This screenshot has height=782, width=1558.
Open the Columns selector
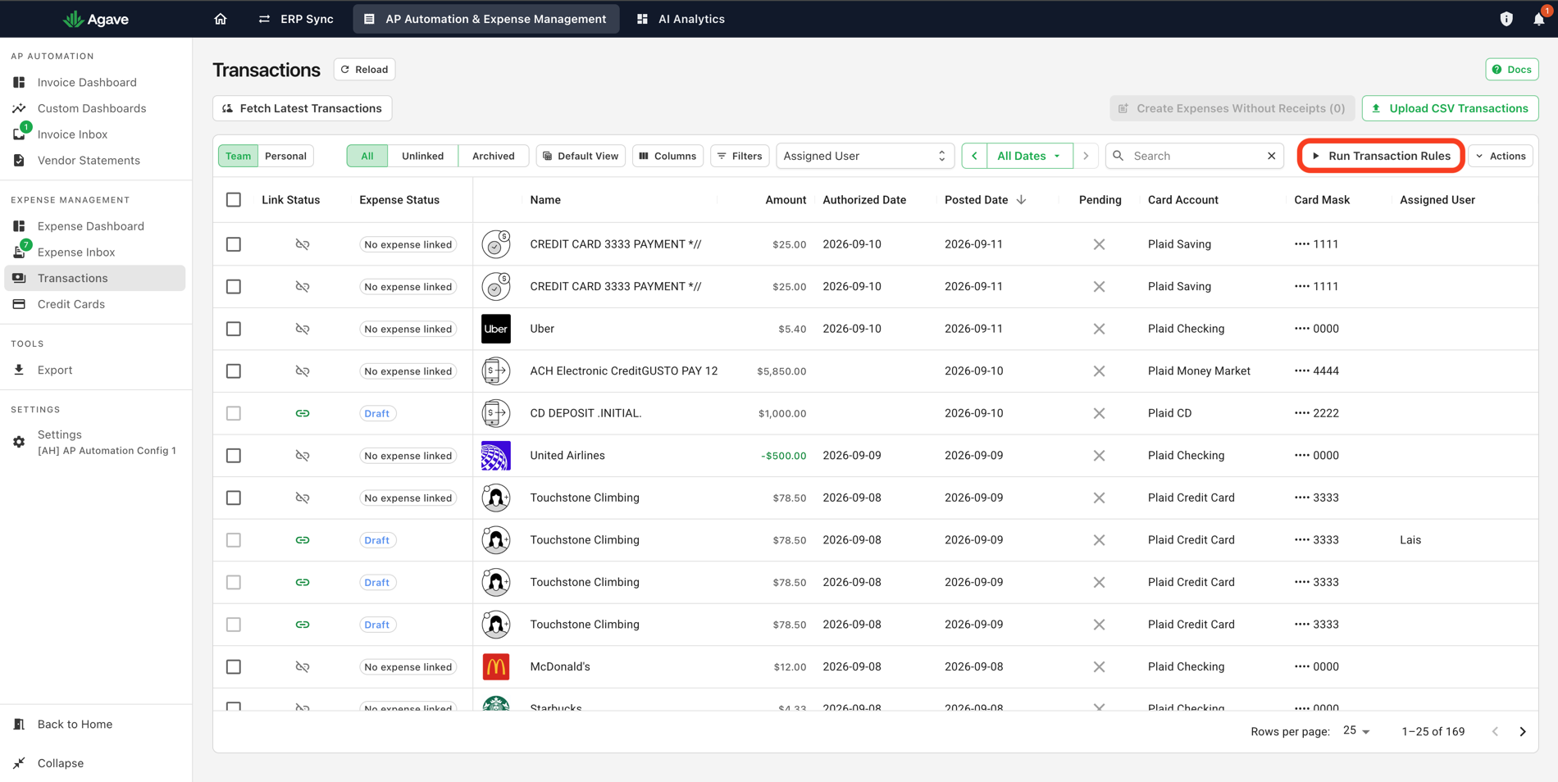[x=667, y=156]
